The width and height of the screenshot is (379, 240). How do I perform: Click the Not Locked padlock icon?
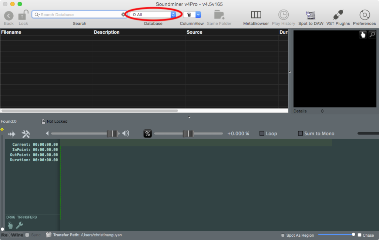click(43, 121)
